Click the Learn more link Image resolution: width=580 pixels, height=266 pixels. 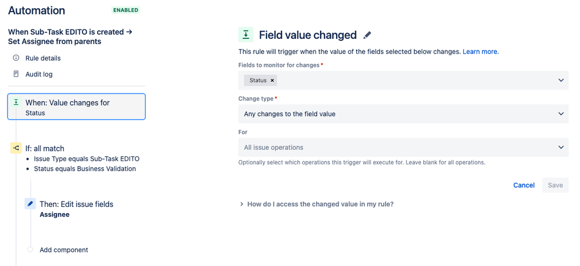(x=480, y=52)
